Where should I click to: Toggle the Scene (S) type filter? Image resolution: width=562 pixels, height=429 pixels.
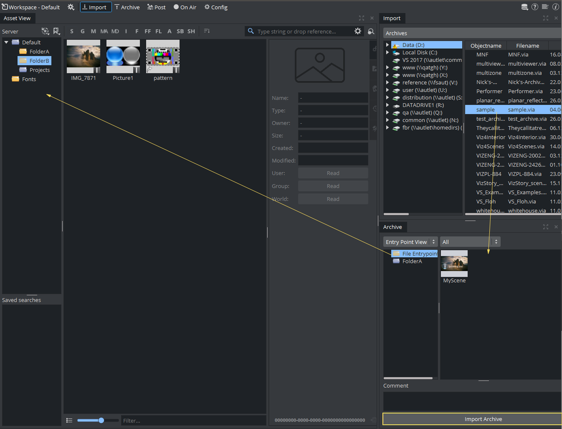pos(72,31)
